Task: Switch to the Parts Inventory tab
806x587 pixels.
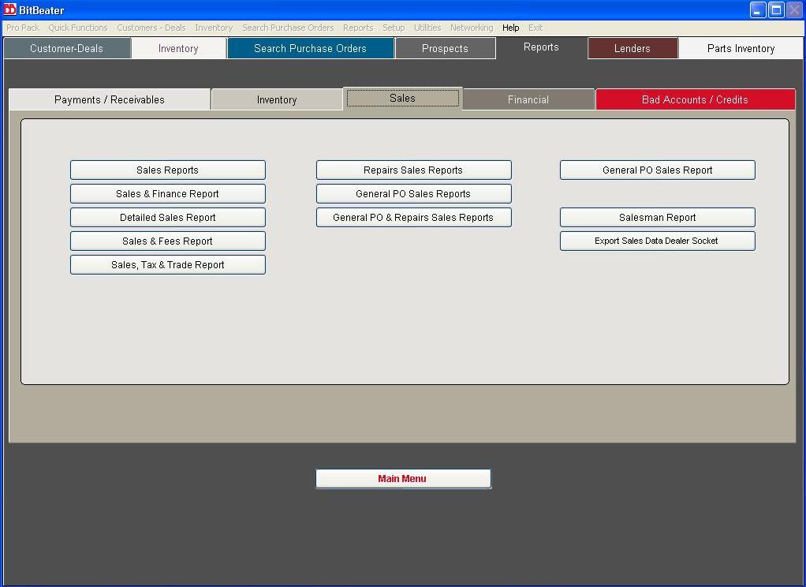Action: coord(741,48)
